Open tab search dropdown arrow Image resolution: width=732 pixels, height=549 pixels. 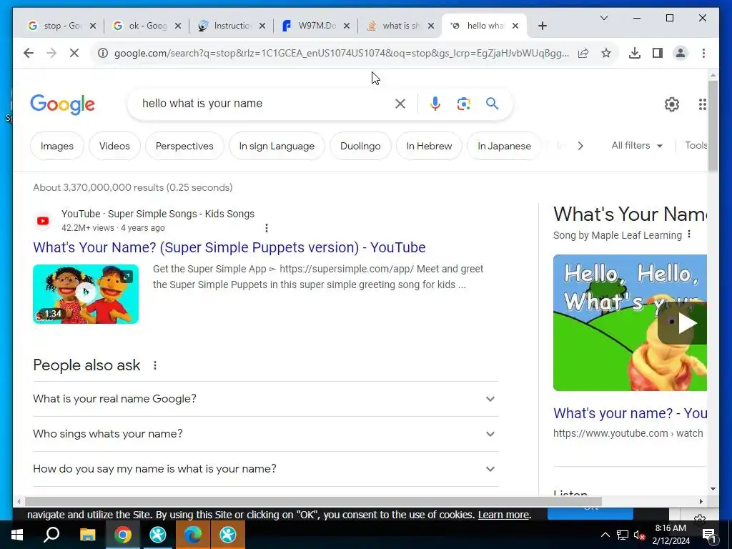(x=603, y=18)
